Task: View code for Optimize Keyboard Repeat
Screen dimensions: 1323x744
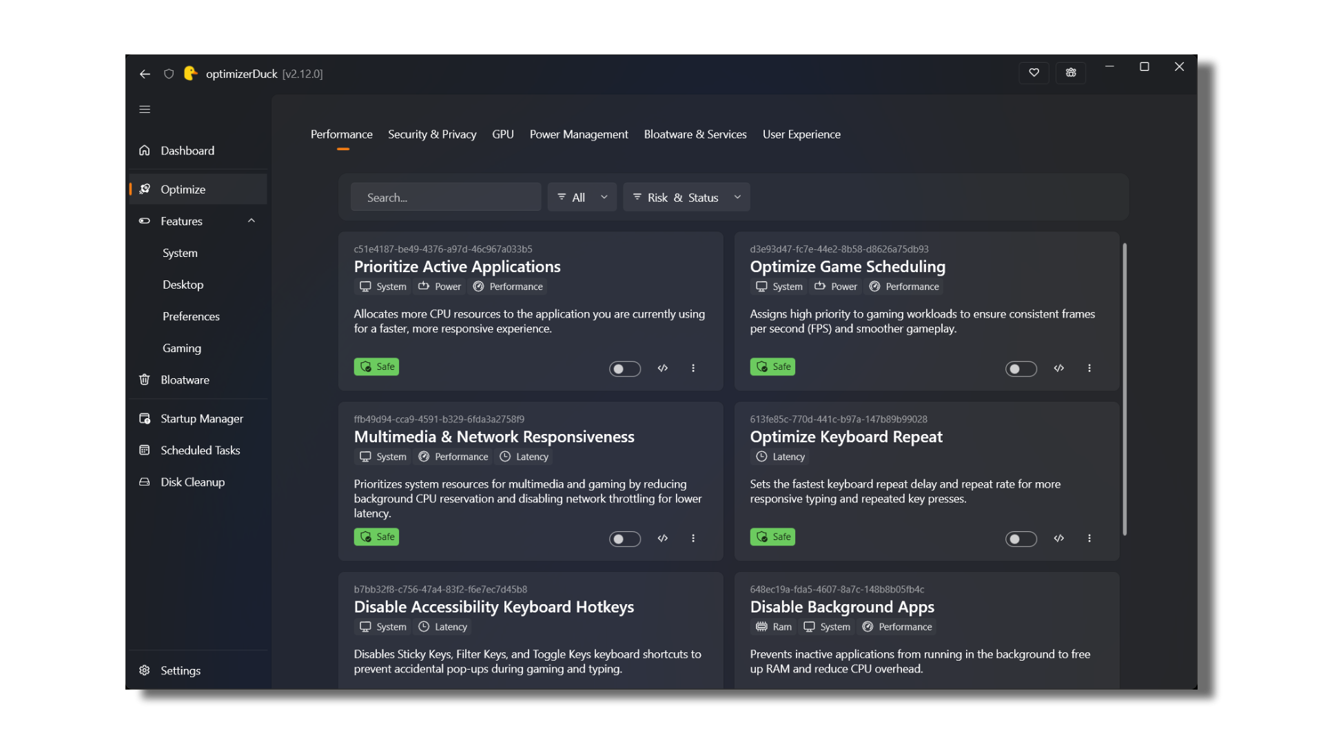Action: [x=1059, y=538]
